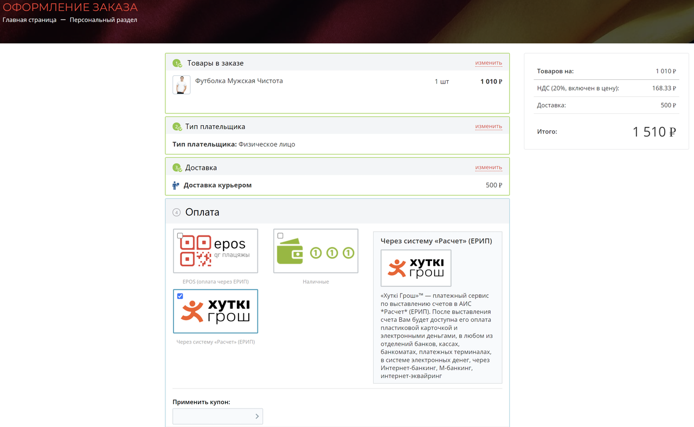Screen dimensions: 694x427
Task: Click the green step 2 icon beside Тип плательщика
Action: 177,127
